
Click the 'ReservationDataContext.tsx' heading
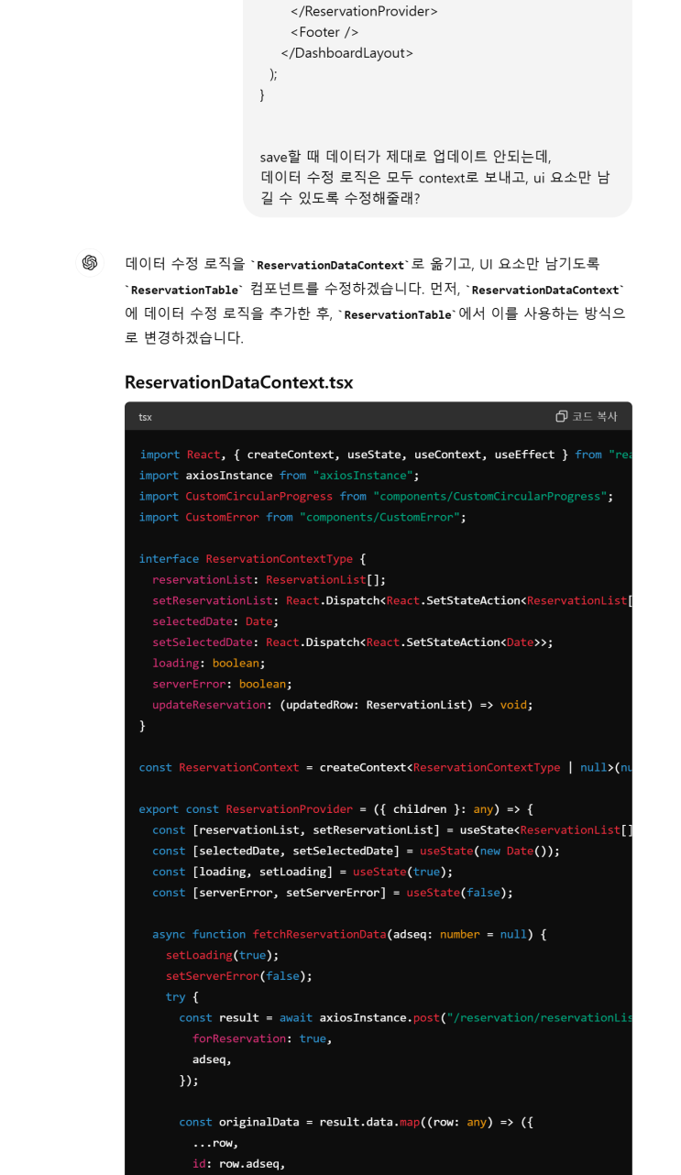[x=238, y=382]
